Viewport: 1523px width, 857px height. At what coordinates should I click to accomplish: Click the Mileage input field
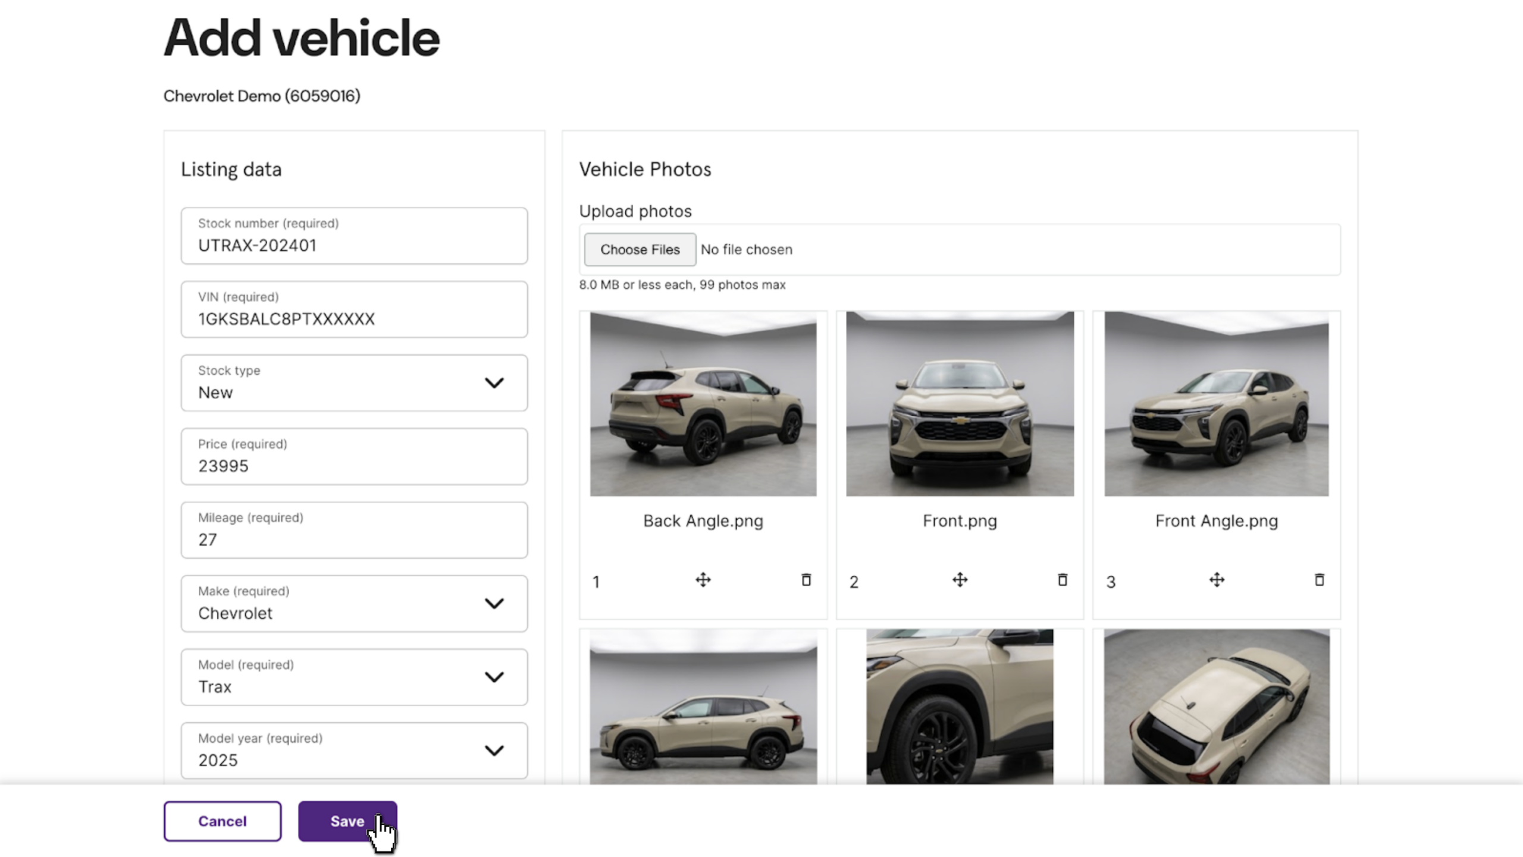(x=354, y=530)
